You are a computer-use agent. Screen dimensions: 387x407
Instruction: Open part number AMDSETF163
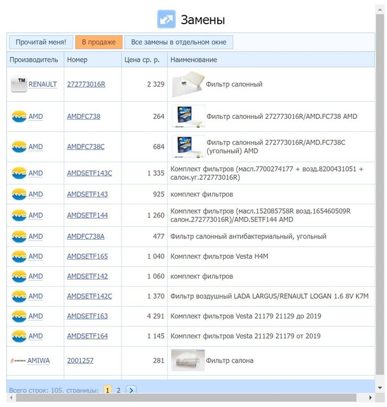pyautogui.click(x=88, y=316)
